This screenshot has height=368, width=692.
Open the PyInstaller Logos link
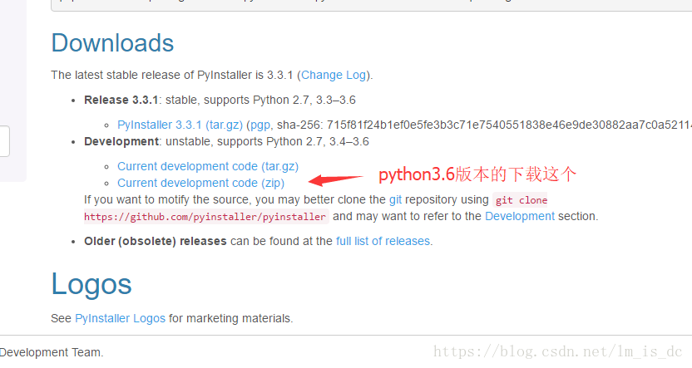[120, 319]
